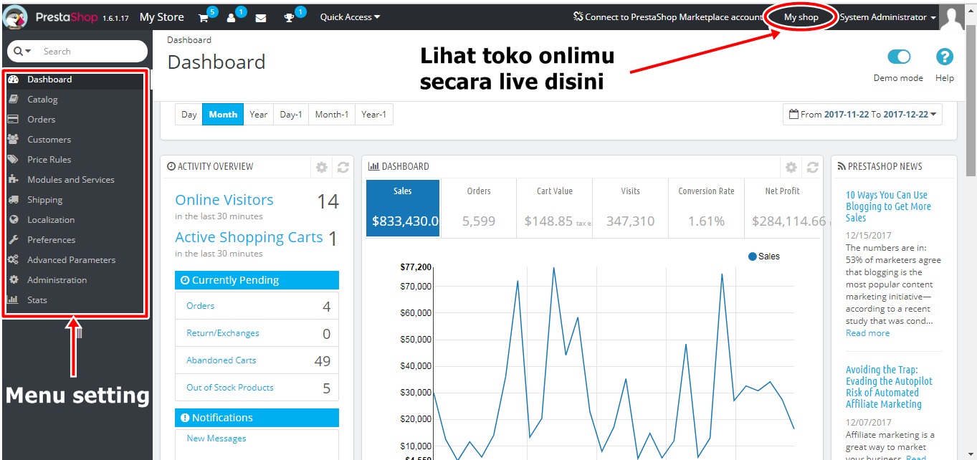Viewport: 977px width, 460px height.
Task: Select the Orders tab in dashboard stats
Action: click(x=478, y=208)
